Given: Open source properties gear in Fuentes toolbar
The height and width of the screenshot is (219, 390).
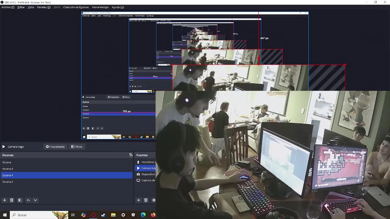Looking at the screenshot, I should tap(154, 200).
